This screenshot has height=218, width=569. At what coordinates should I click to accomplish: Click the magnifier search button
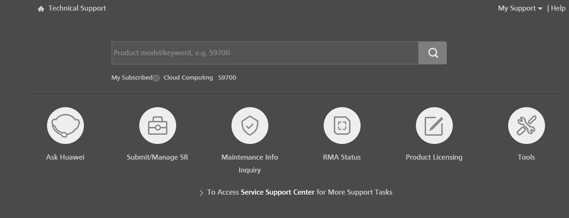[433, 53]
